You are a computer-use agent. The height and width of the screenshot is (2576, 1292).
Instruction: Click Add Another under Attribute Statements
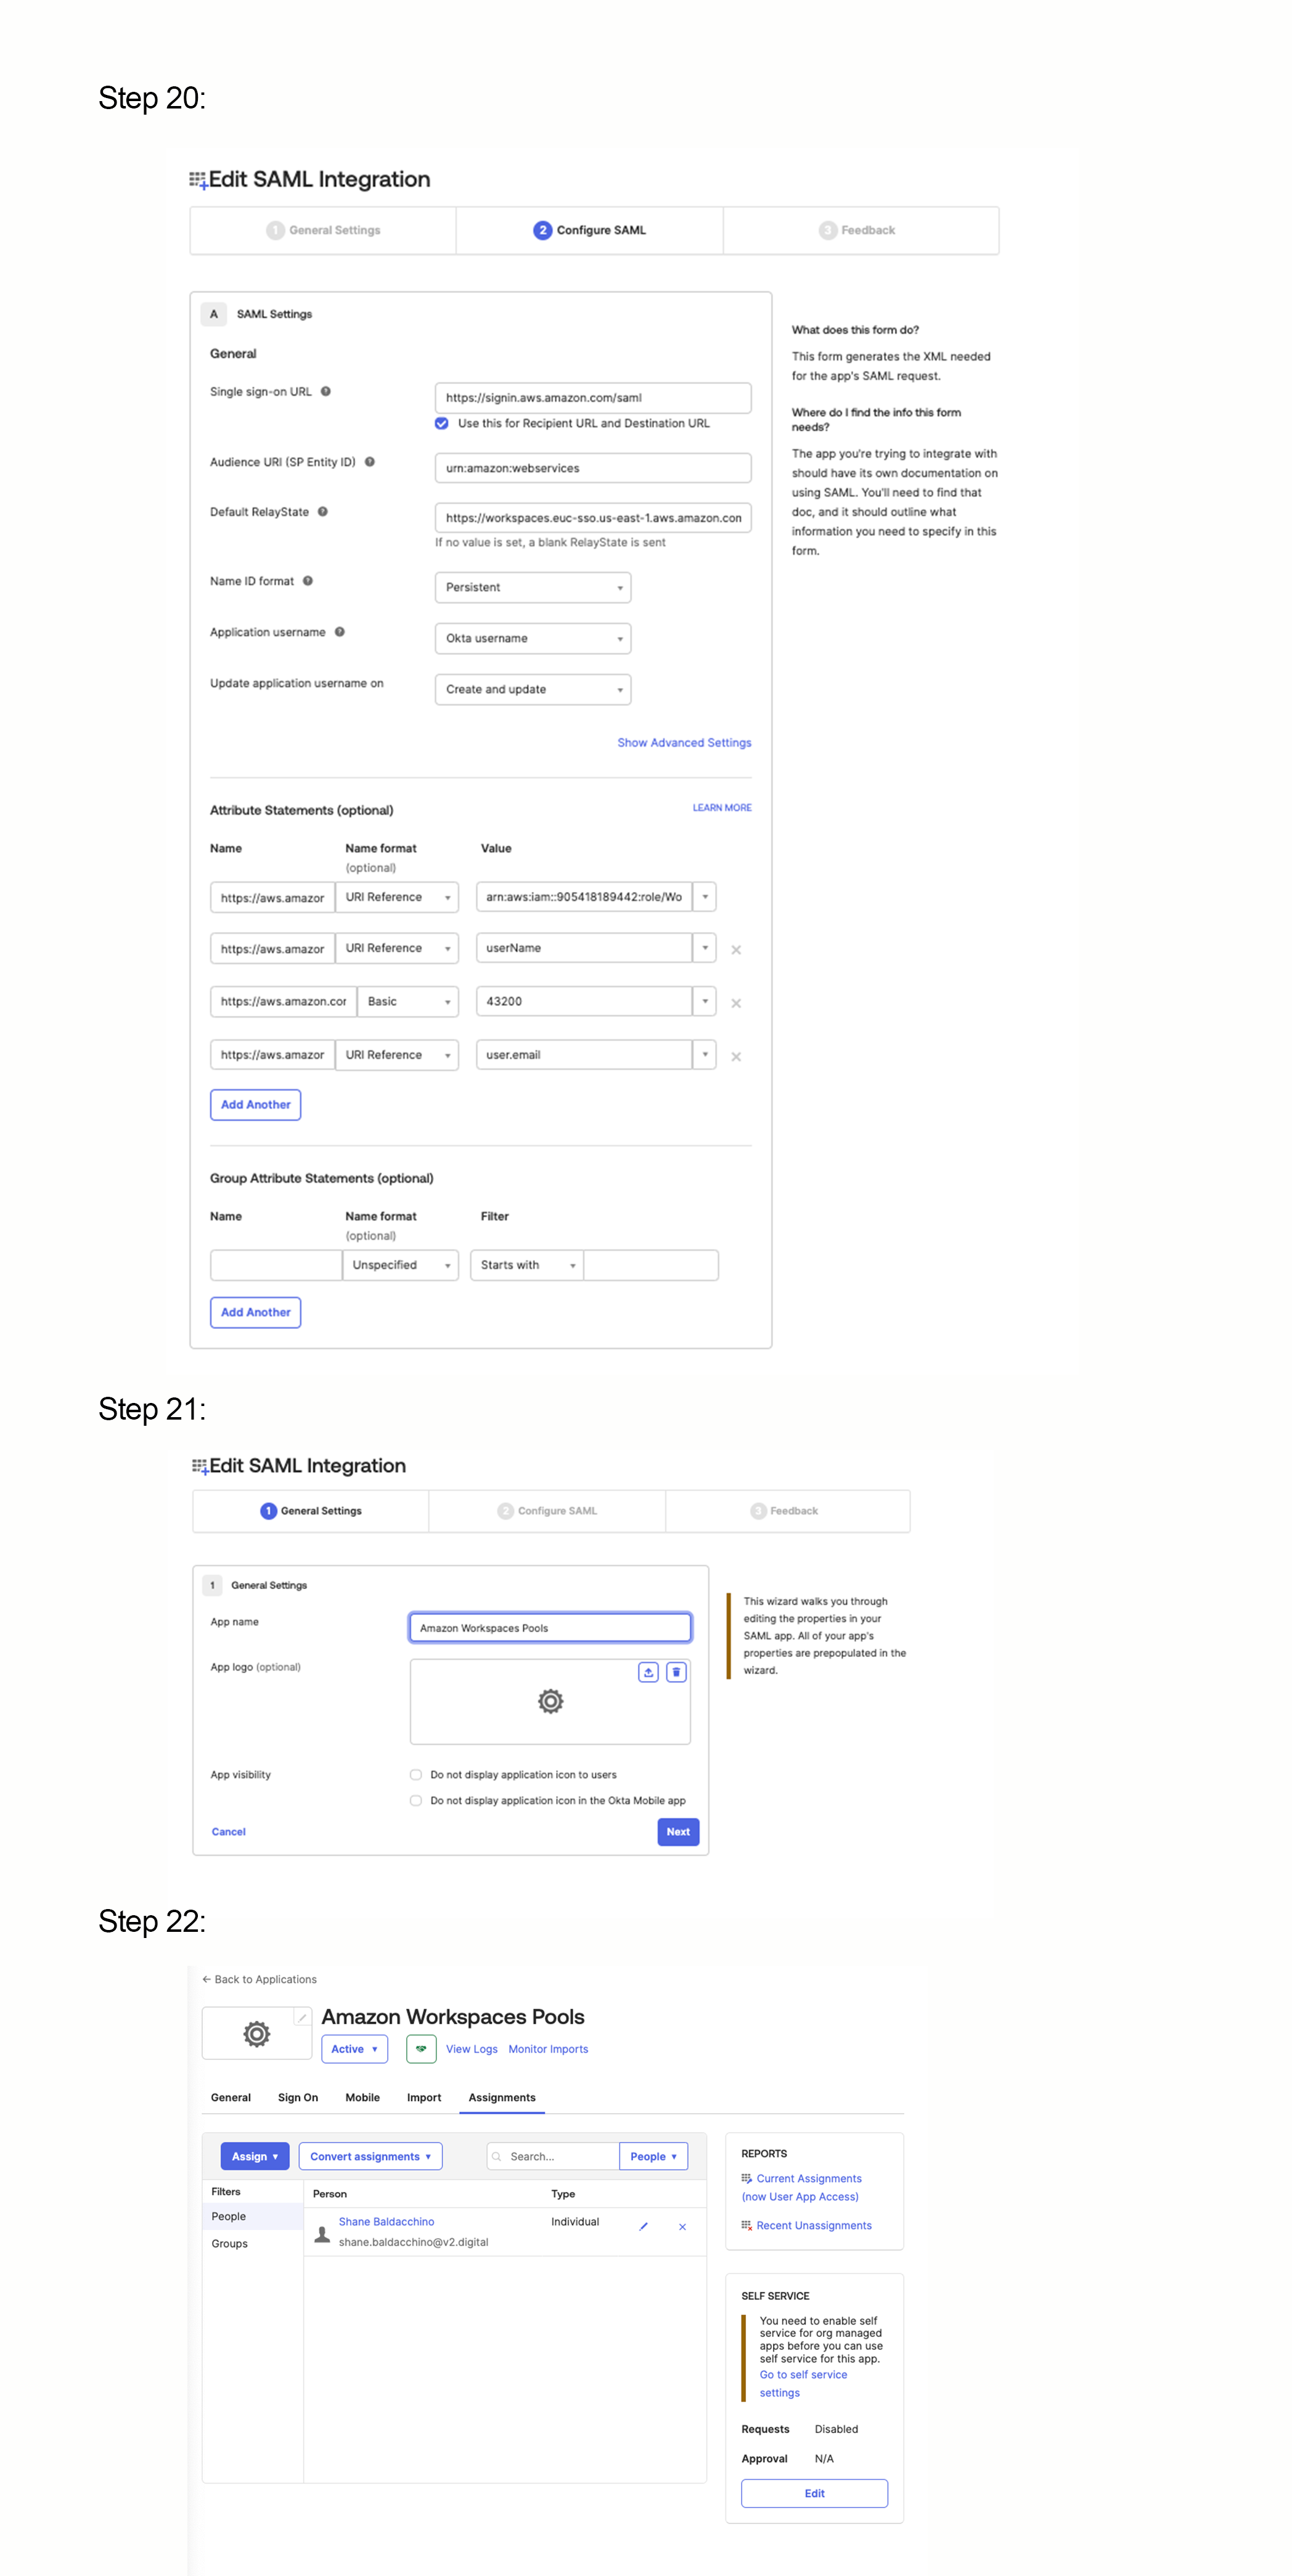click(x=256, y=1105)
